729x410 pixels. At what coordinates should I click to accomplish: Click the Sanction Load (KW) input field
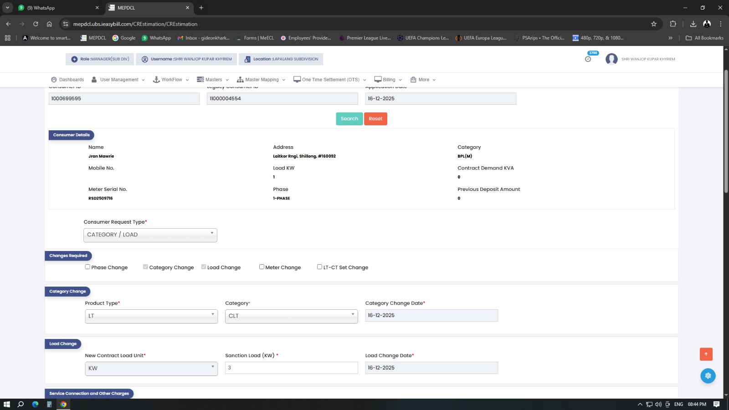click(291, 368)
